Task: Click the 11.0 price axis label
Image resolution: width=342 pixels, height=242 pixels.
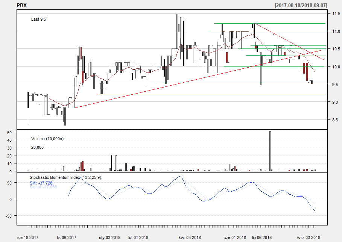Action: 336,31
